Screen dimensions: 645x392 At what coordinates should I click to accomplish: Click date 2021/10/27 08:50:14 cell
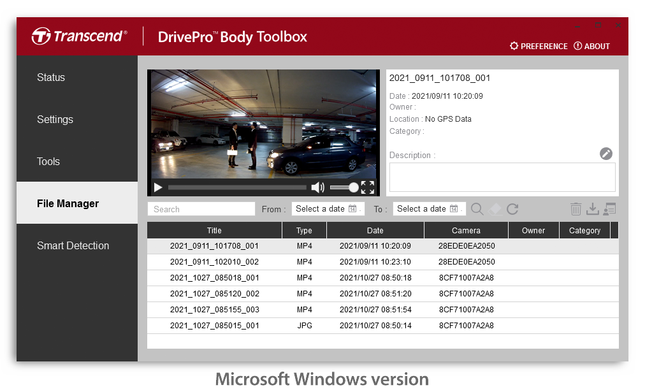click(375, 326)
